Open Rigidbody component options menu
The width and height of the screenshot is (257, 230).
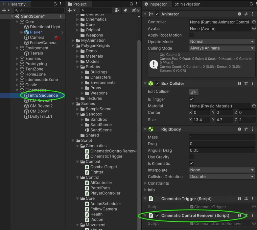click(x=253, y=129)
